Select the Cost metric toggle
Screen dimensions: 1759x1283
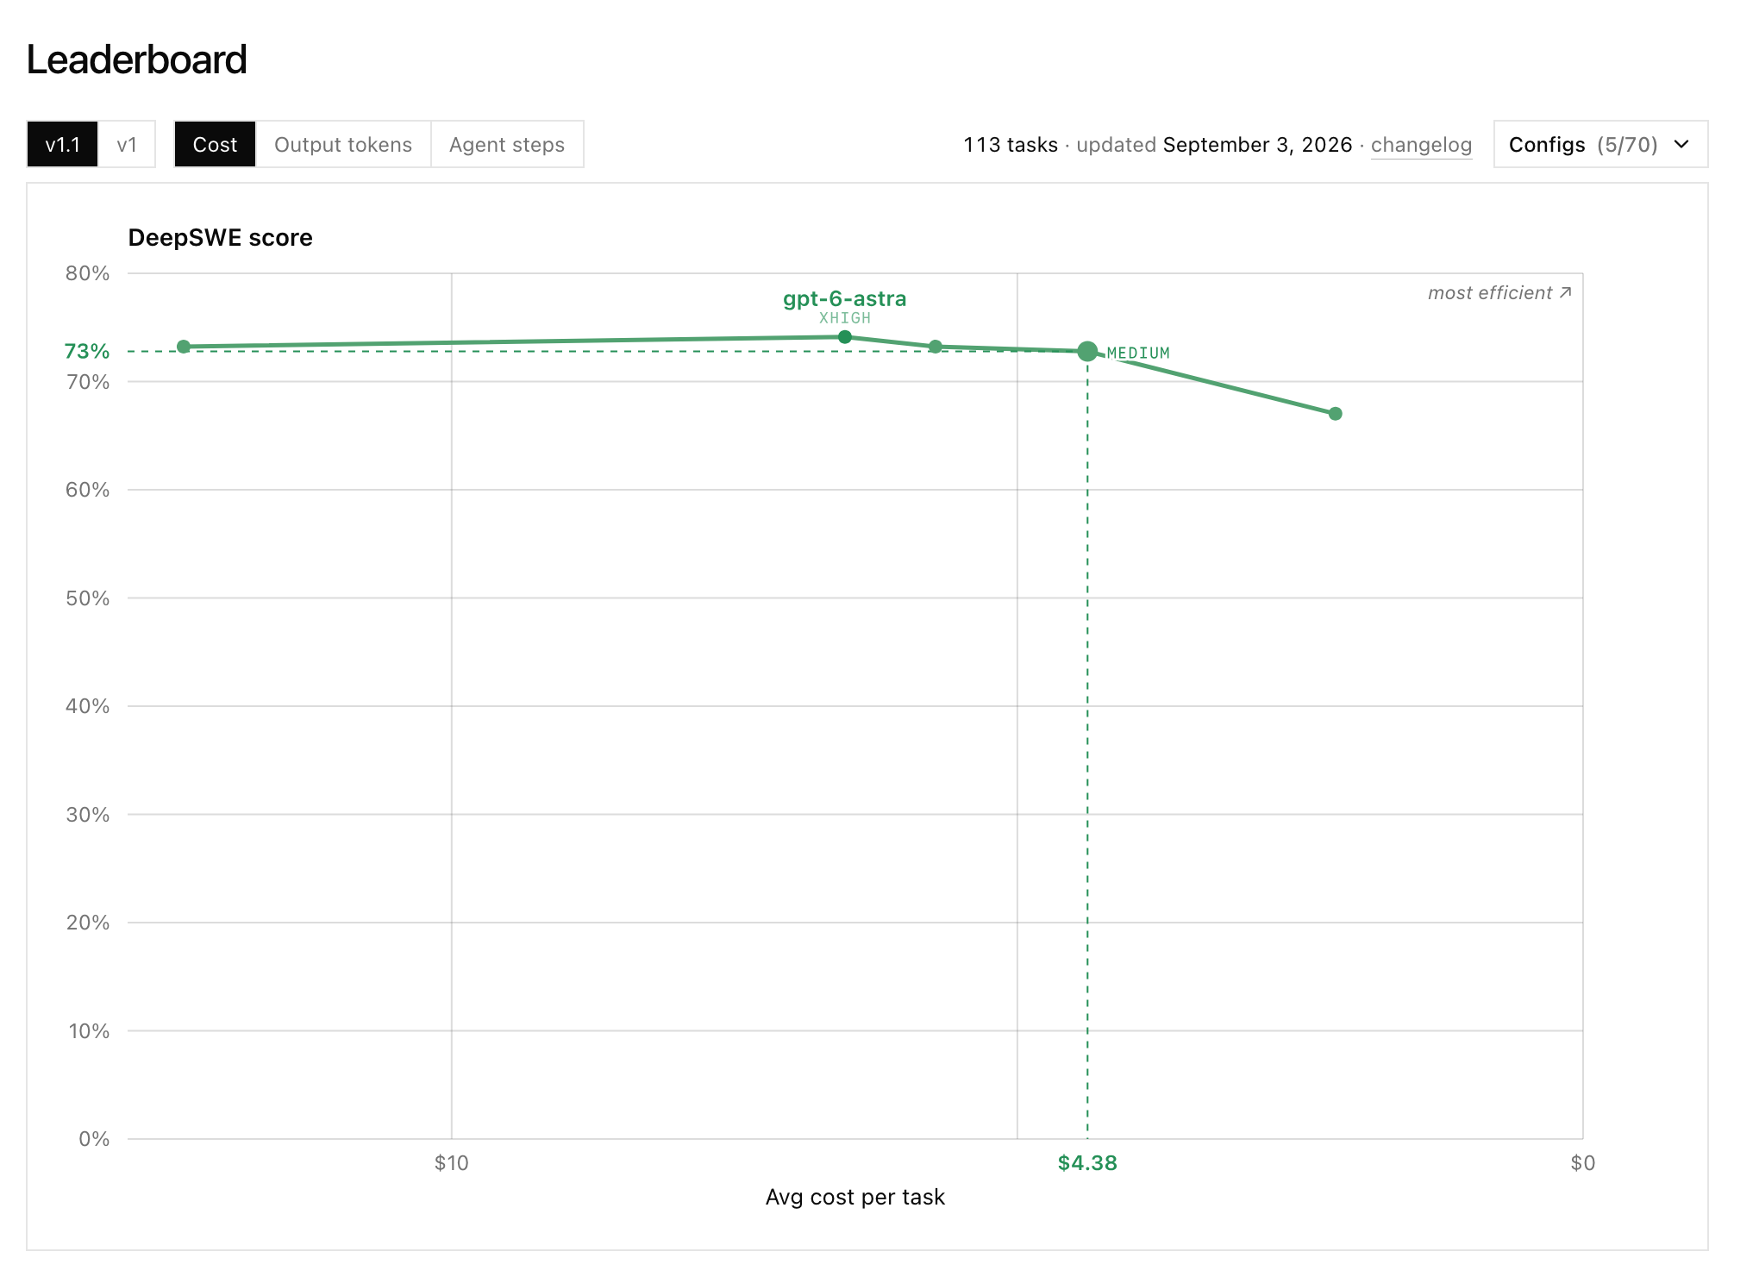click(215, 144)
